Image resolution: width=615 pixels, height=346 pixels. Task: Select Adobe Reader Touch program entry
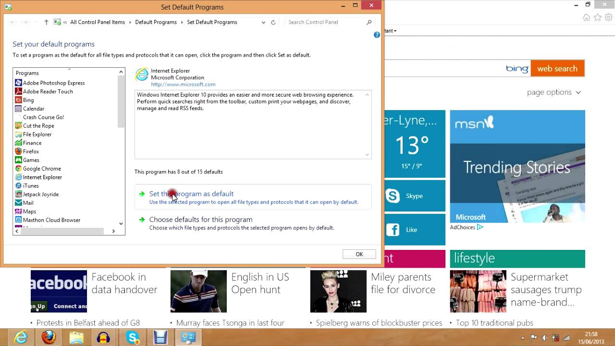[48, 91]
